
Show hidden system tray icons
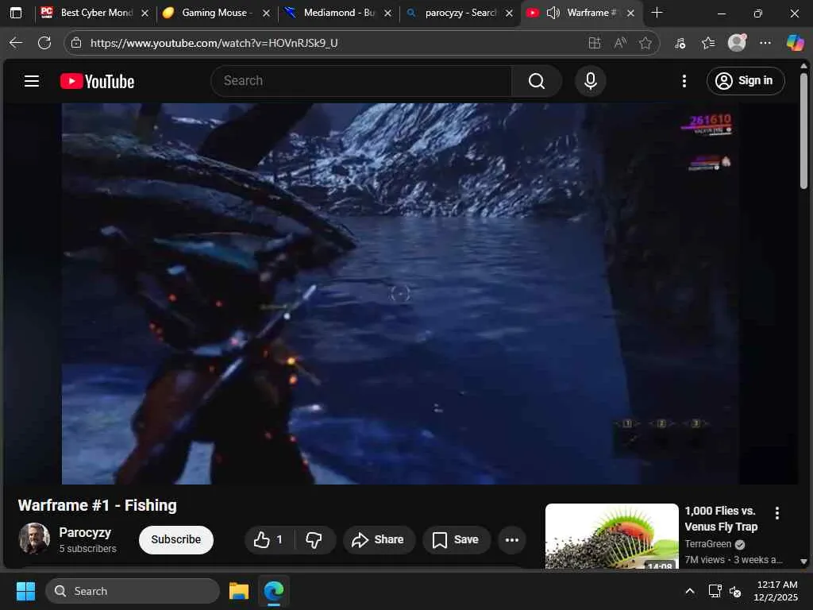click(690, 591)
